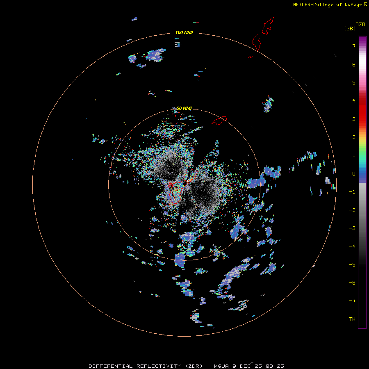Click the -5 value on color scale
Image resolution: width=369 pixels, height=369 pixels.
pyautogui.click(x=352, y=265)
